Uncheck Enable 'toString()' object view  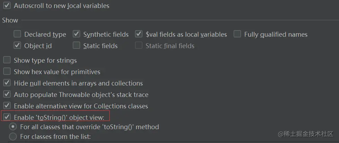click(7, 117)
